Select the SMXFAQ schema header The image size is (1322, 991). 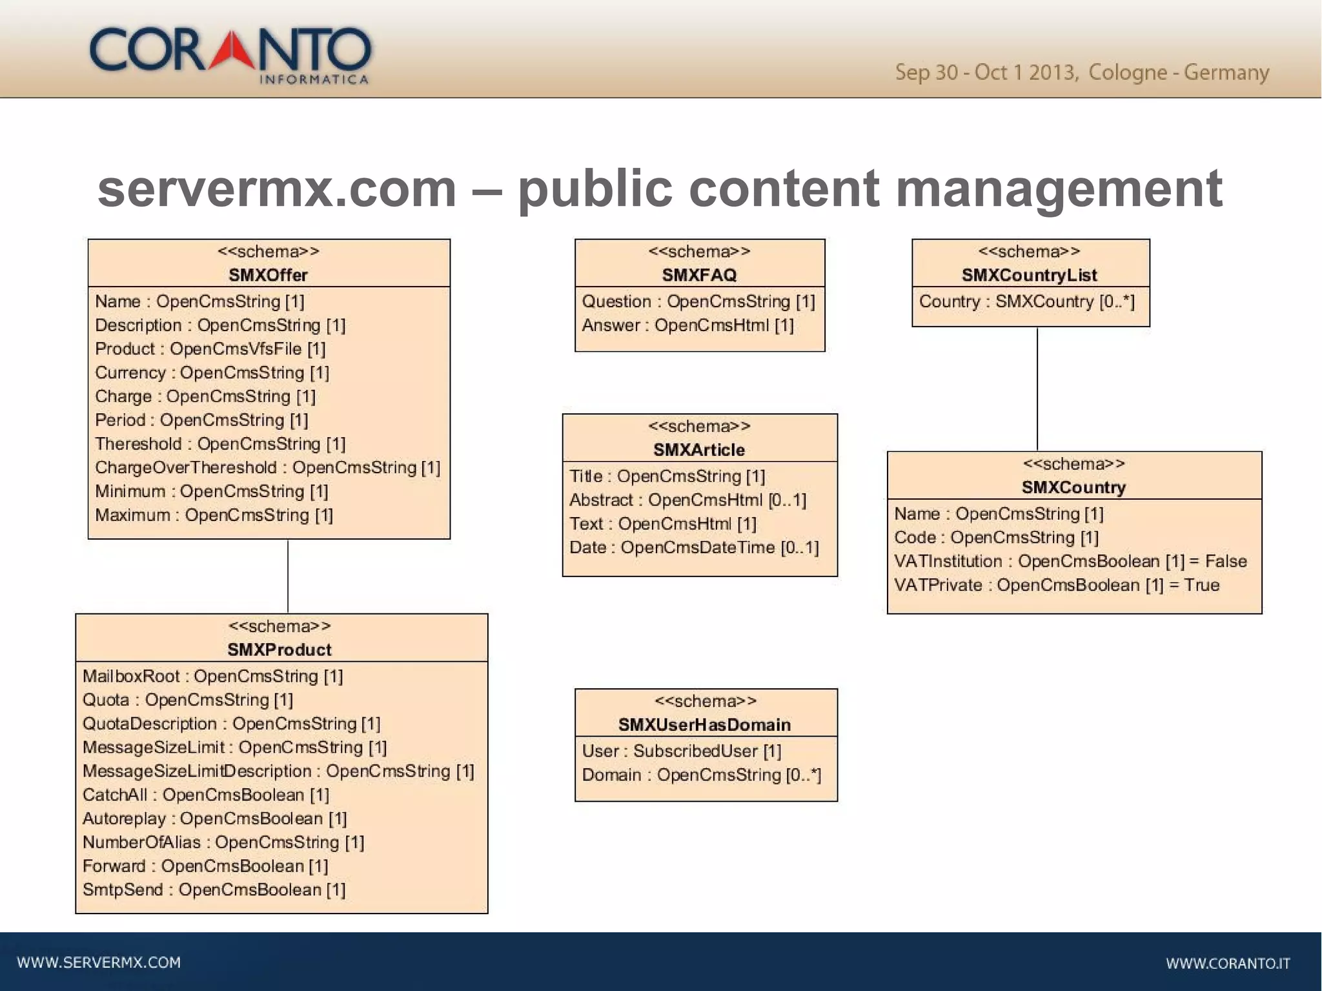point(700,263)
